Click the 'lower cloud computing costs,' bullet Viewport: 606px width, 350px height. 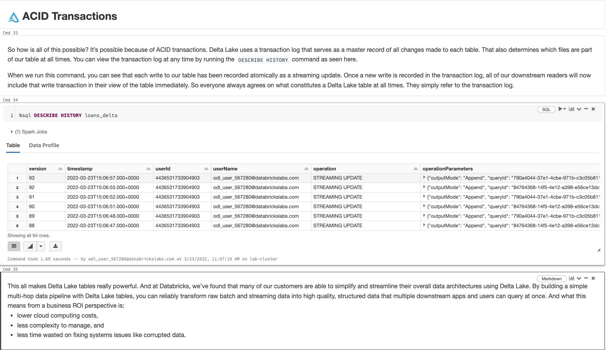coord(57,316)
